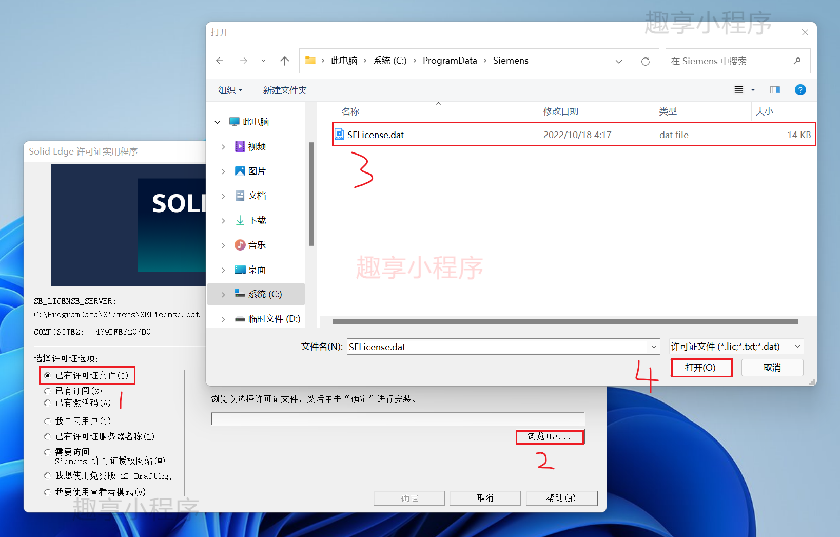Expand the 文档 folder node
The image size is (840, 537).
[223, 196]
